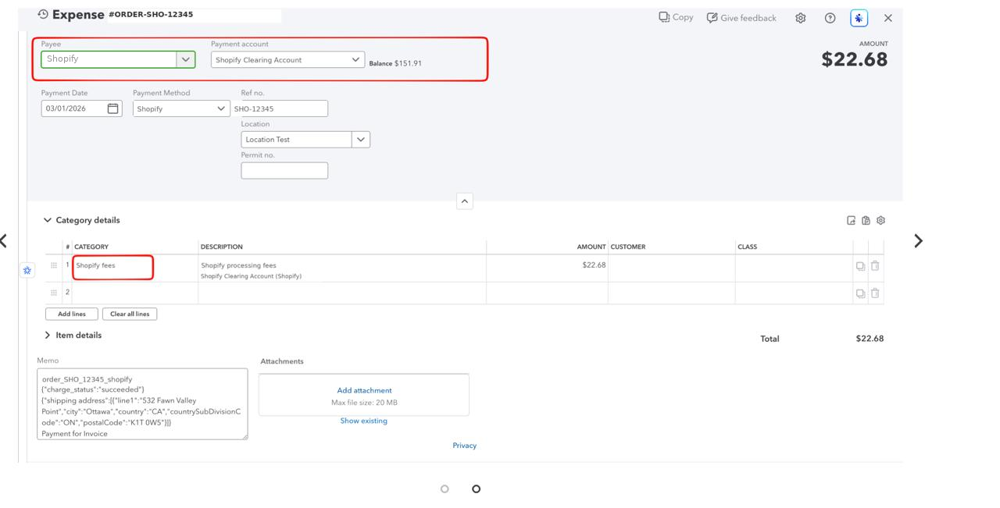The width and height of the screenshot is (1000, 508).
Task: Duplicate line 2 with the copy icon
Action: 860,293
